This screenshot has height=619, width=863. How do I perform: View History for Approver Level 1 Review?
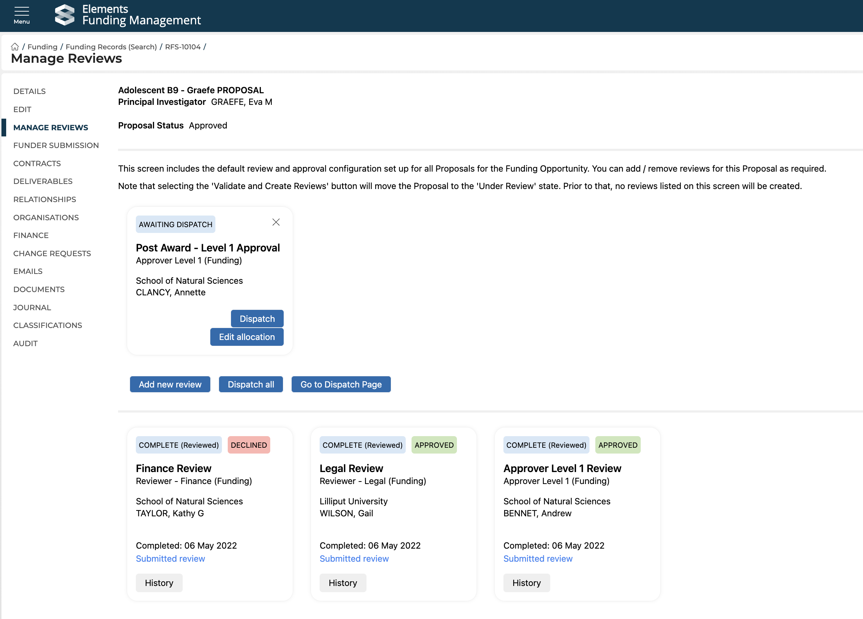point(526,583)
